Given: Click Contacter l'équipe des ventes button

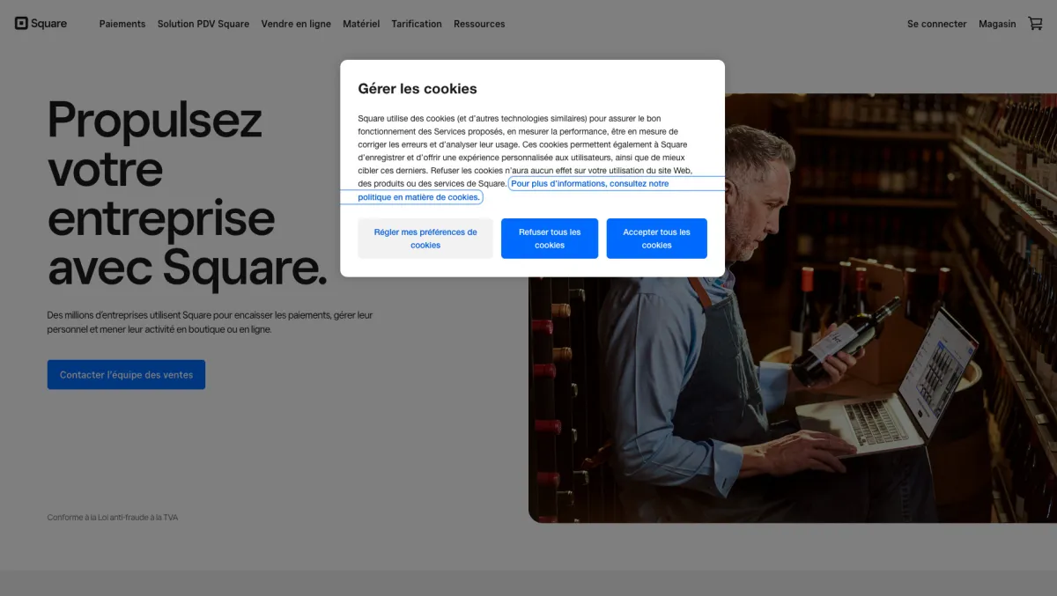Looking at the screenshot, I should pyautogui.click(x=126, y=374).
